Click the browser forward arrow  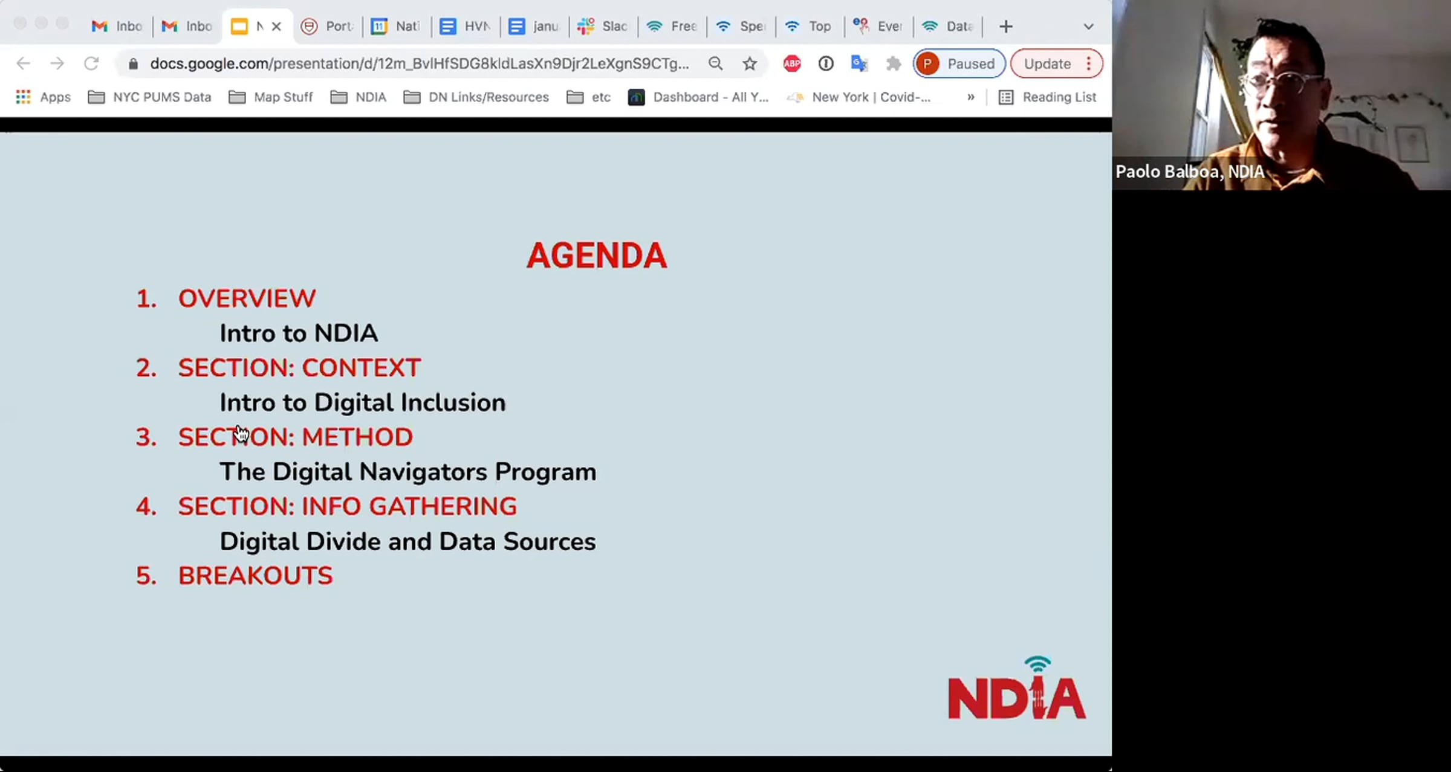coord(57,63)
